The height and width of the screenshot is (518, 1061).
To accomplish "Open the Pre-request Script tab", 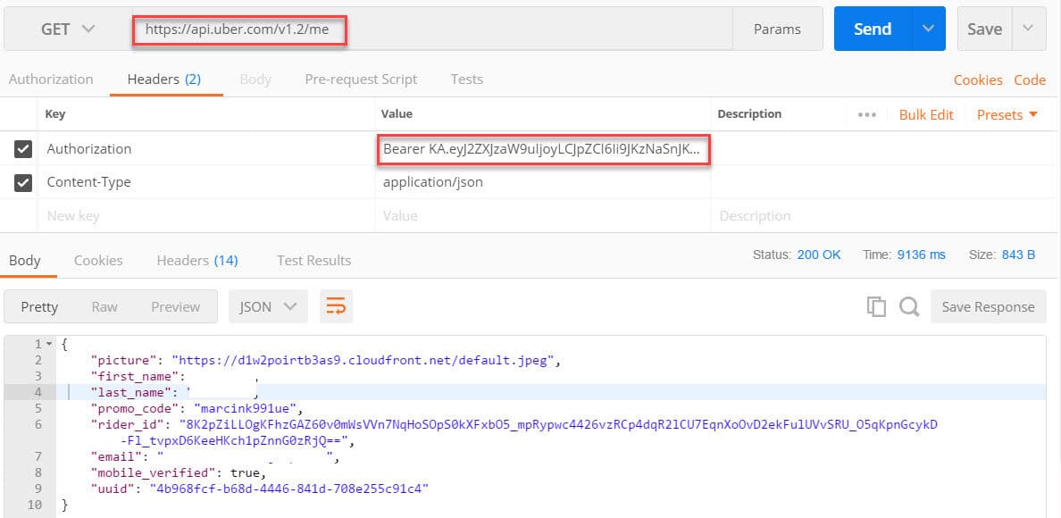I will coord(361,79).
